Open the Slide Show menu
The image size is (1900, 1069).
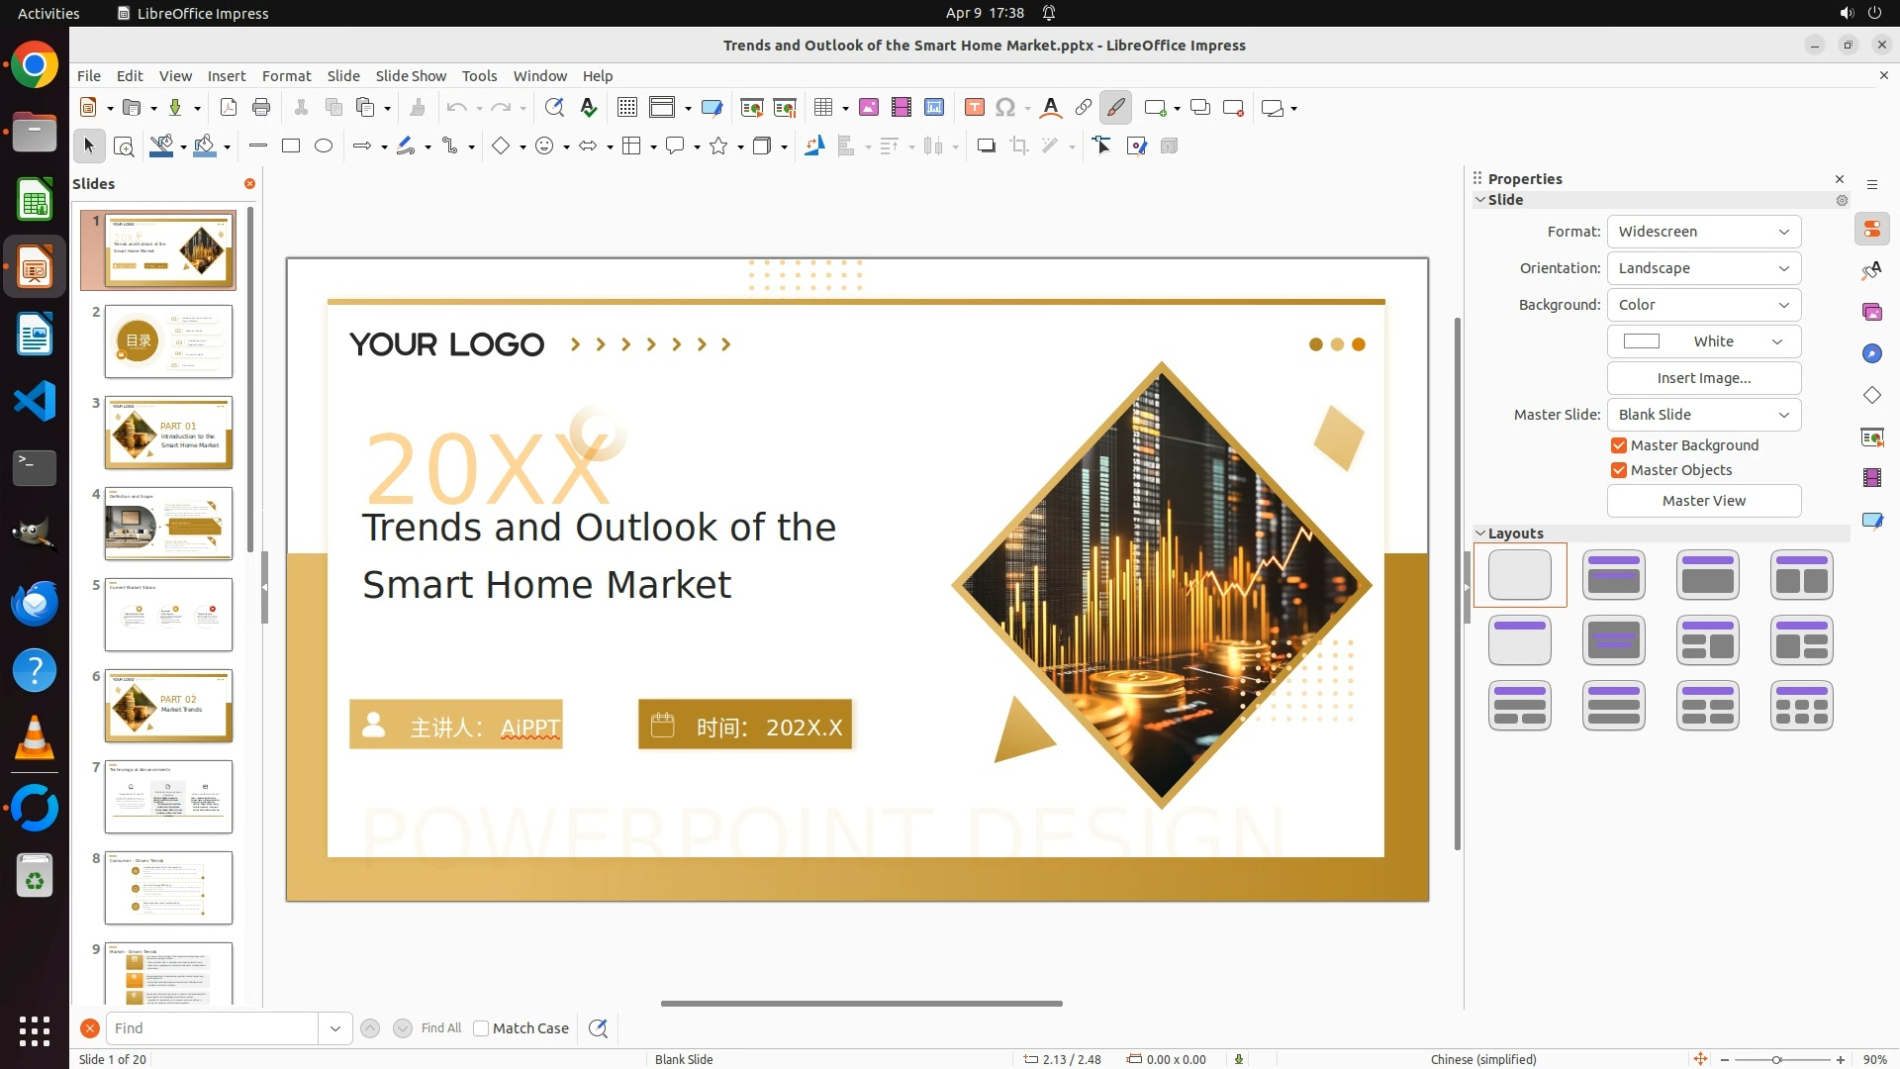(410, 76)
